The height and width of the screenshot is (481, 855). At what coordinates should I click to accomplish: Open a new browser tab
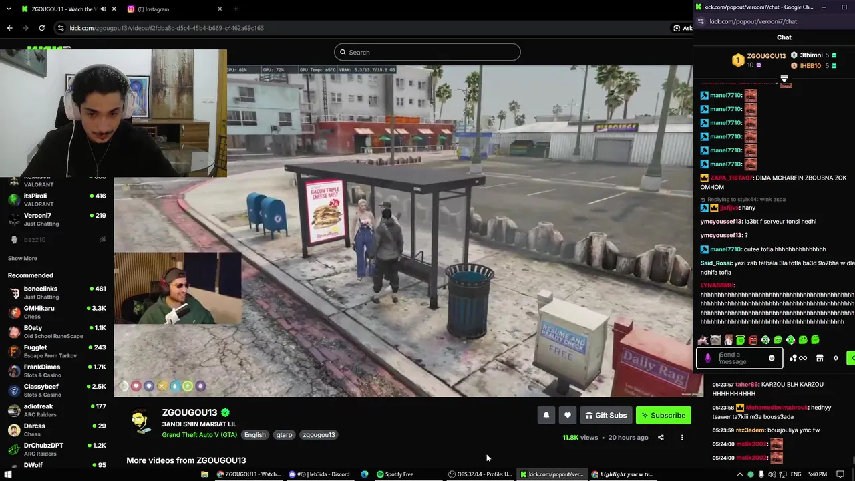[x=236, y=9]
